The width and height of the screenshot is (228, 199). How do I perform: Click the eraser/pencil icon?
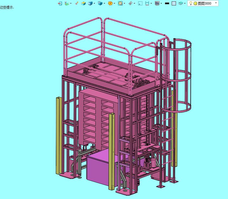(77, 3)
